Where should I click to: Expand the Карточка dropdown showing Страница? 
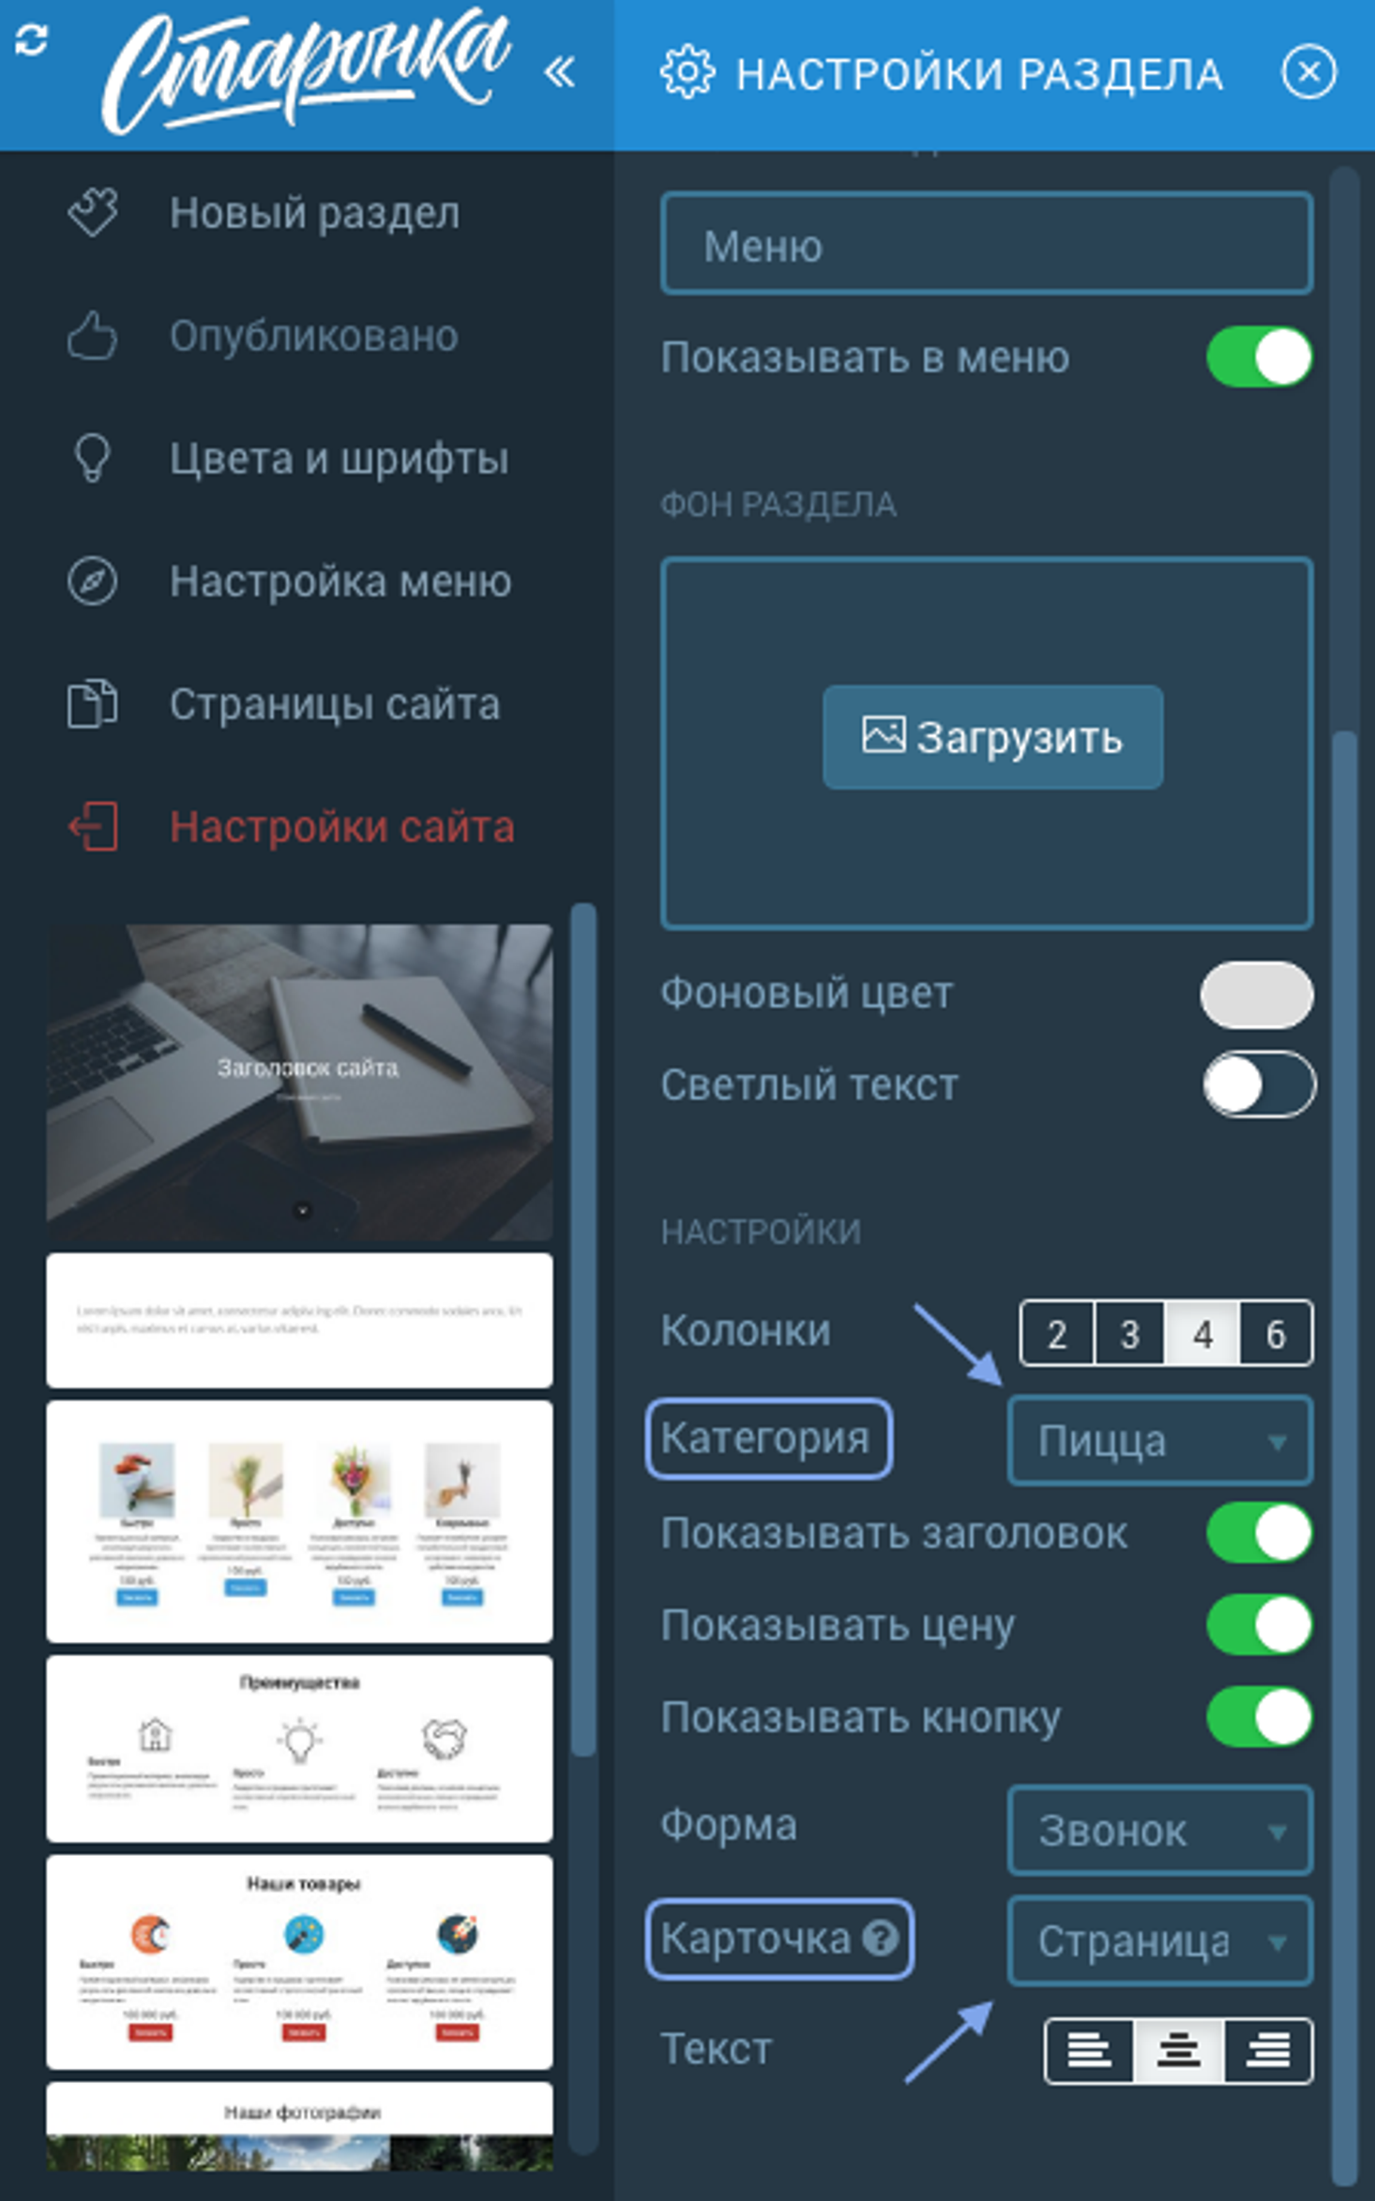tap(1160, 1941)
